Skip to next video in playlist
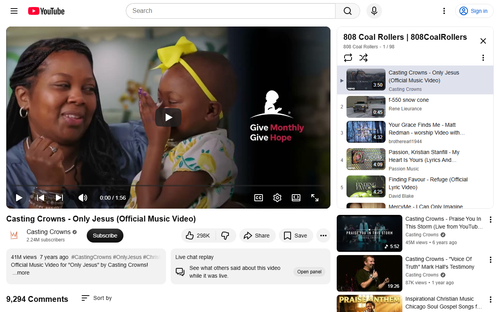Viewport: 500px width, 312px height. coord(59,198)
